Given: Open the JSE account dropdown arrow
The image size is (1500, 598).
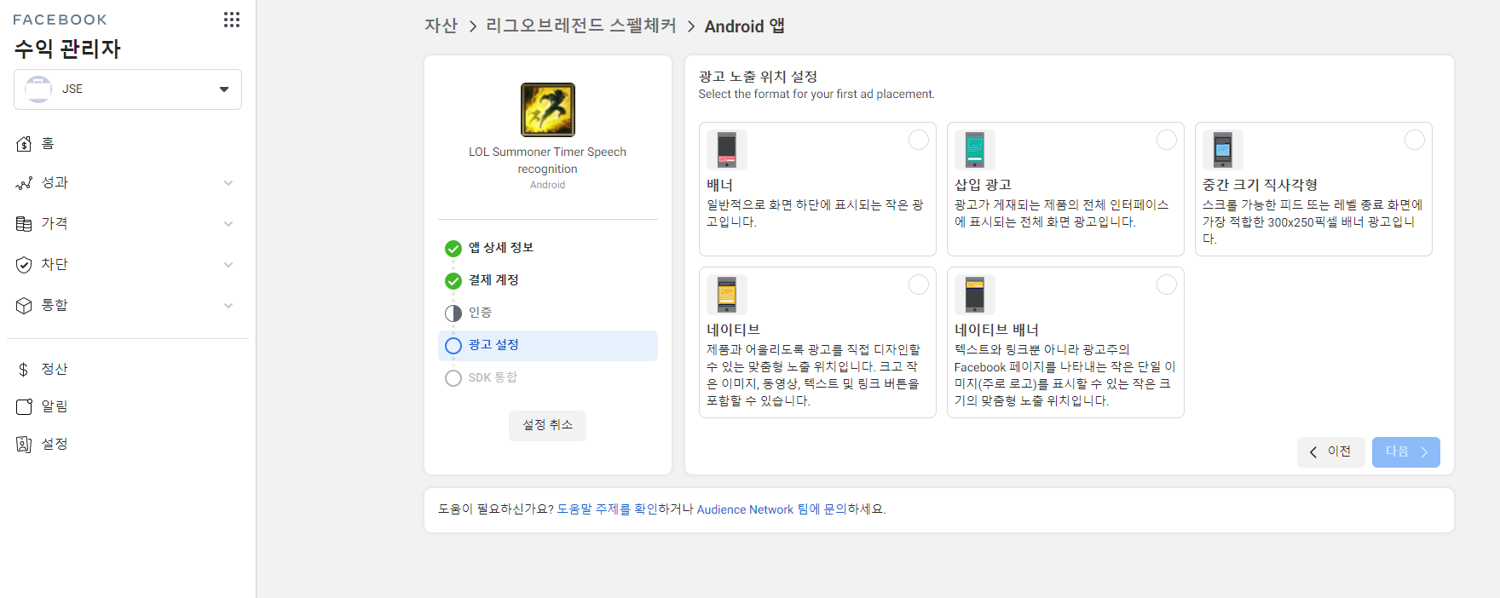Looking at the screenshot, I should (224, 89).
